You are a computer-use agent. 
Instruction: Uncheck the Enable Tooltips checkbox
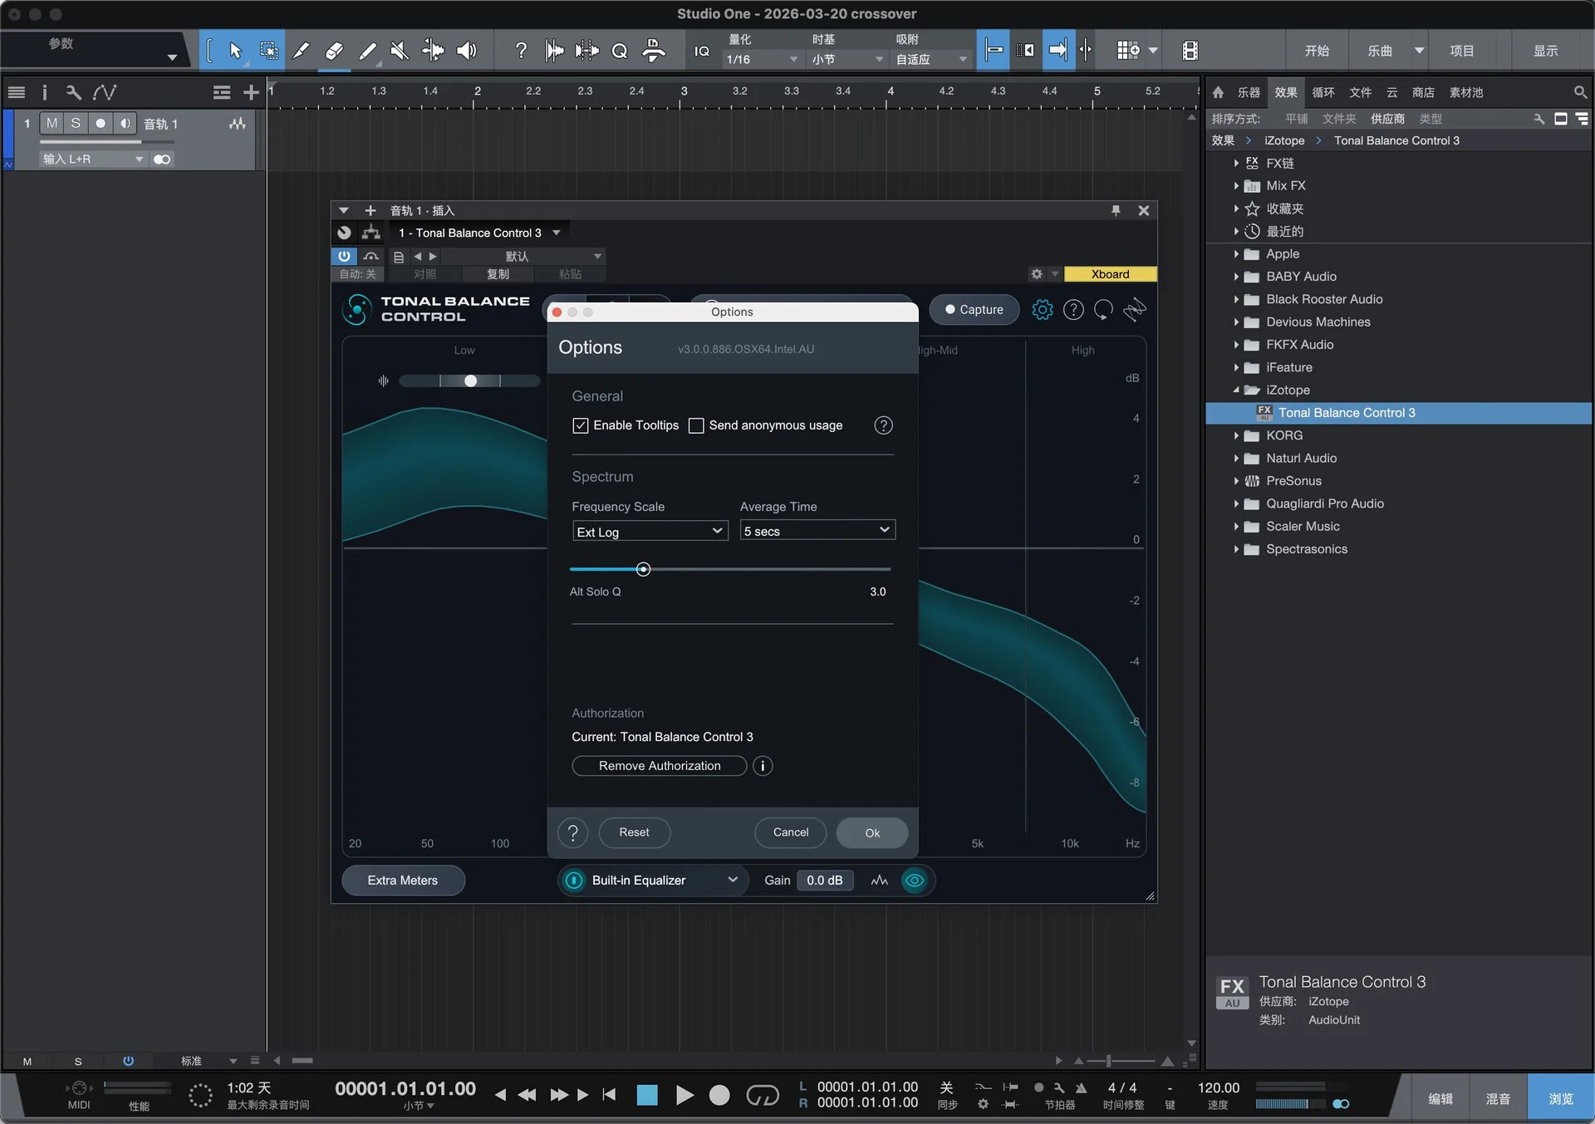click(x=581, y=425)
